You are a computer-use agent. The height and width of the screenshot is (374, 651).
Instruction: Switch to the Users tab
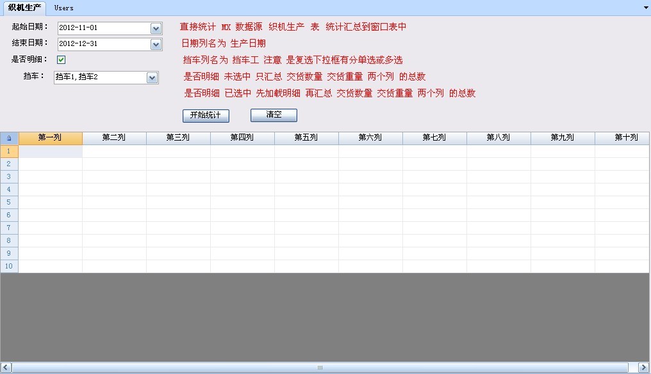point(63,8)
